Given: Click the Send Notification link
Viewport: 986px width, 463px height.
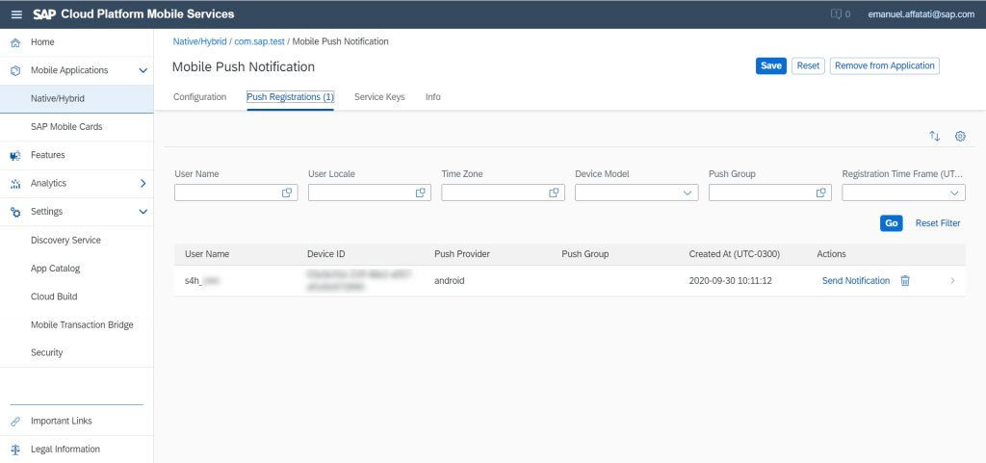Looking at the screenshot, I should (x=856, y=281).
